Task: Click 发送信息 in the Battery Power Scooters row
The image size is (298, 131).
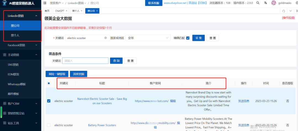Action: tap(244, 125)
